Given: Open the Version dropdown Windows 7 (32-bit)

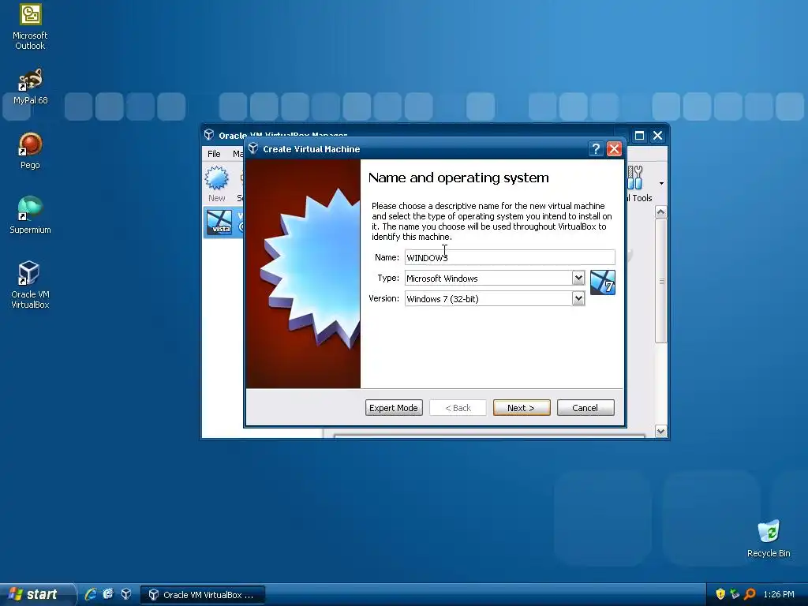Looking at the screenshot, I should [495, 299].
